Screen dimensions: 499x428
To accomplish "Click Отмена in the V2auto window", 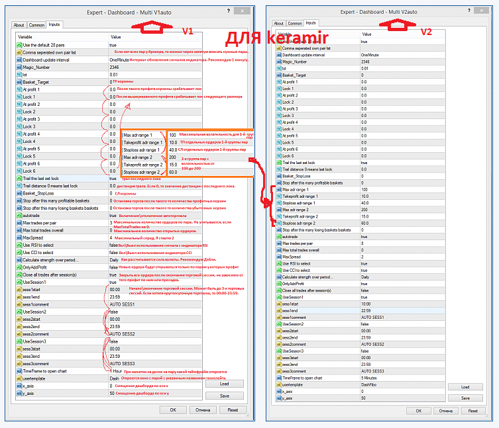I will pyautogui.click(x=446, y=411).
